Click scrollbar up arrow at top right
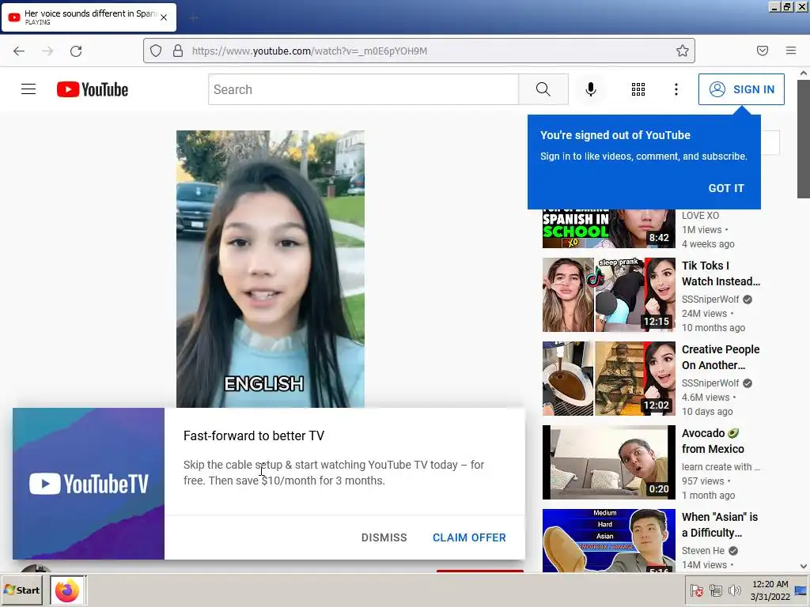 pyautogui.click(x=804, y=74)
